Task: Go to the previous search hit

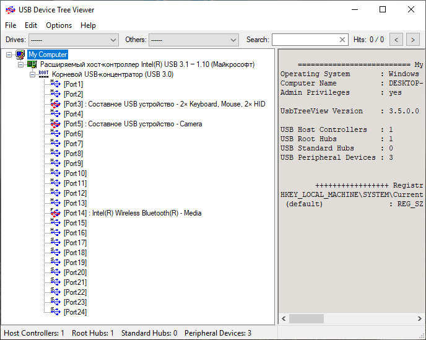Action: coord(396,40)
